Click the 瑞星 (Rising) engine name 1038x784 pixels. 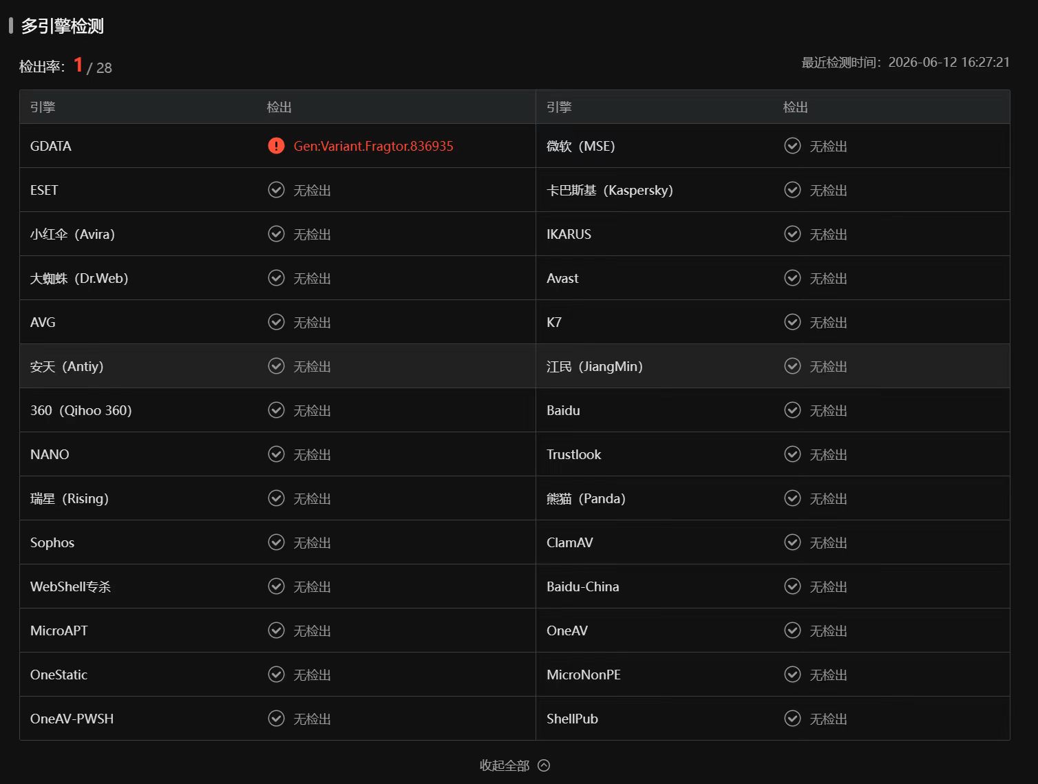click(70, 498)
